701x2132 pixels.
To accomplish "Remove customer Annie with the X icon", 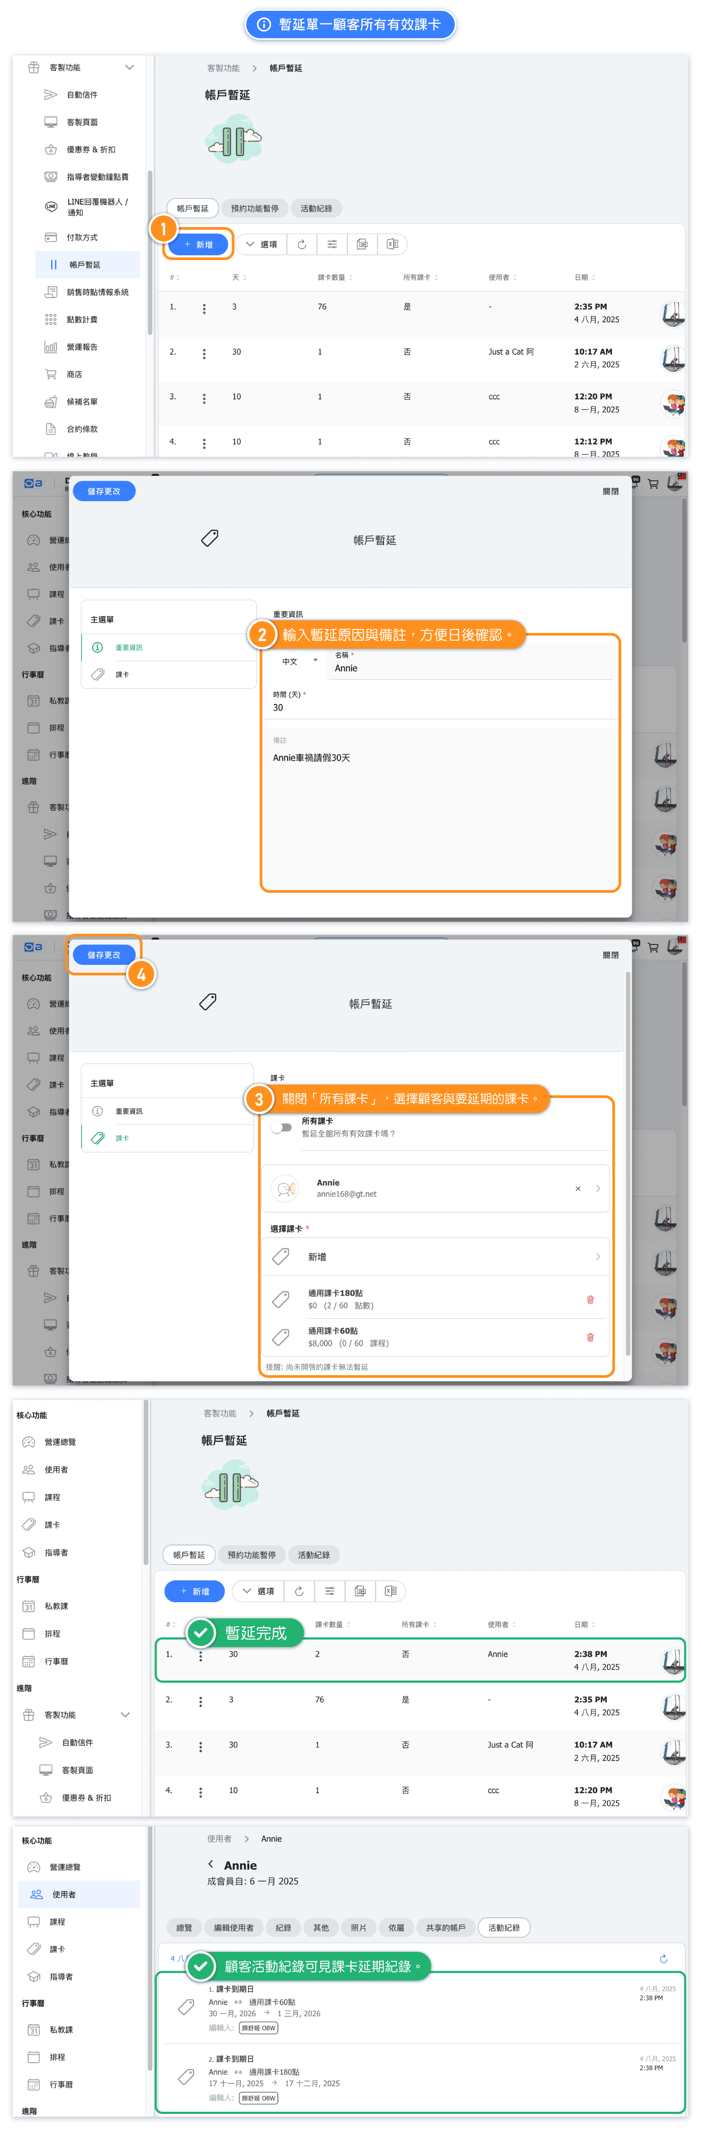I will click(577, 1189).
